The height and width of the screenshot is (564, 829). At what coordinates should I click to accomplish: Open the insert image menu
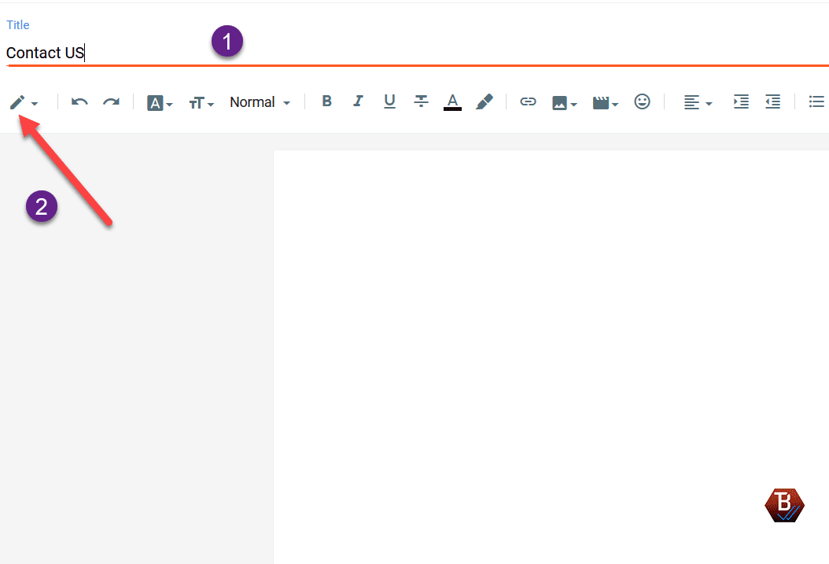[x=564, y=103]
